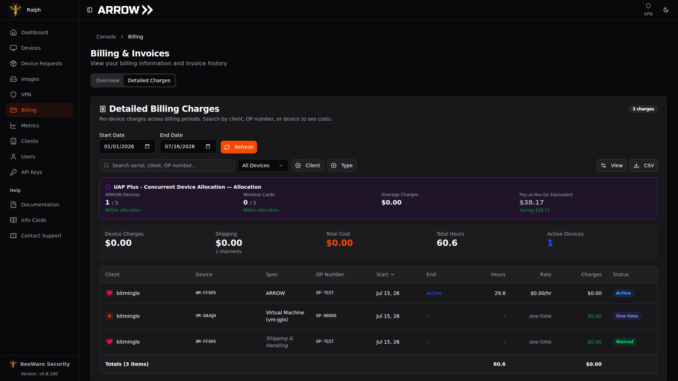Click the Metrics chart icon
678x381 pixels.
point(13,126)
